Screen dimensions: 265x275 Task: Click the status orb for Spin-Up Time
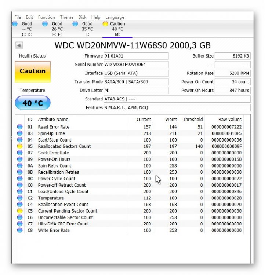[x=20, y=133]
